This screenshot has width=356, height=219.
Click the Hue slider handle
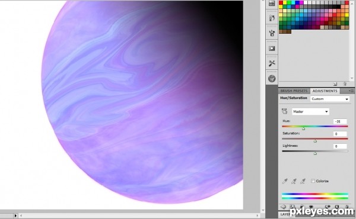tap(303, 128)
